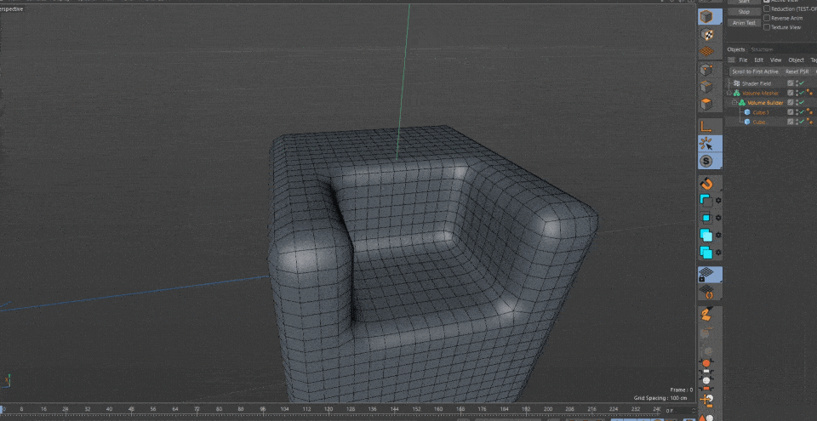Collapse the Volume Mesher tree node
Image resolution: width=817 pixels, height=421 pixels.
pos(729,93)
